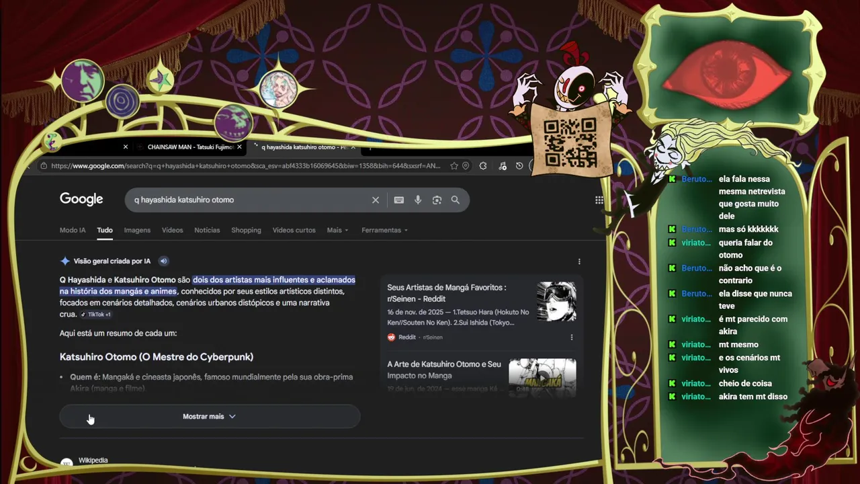The width and height of the screenshot is (860, 484).
Task: Switch to Modo IA tab
Action: [x=73, y=230]
